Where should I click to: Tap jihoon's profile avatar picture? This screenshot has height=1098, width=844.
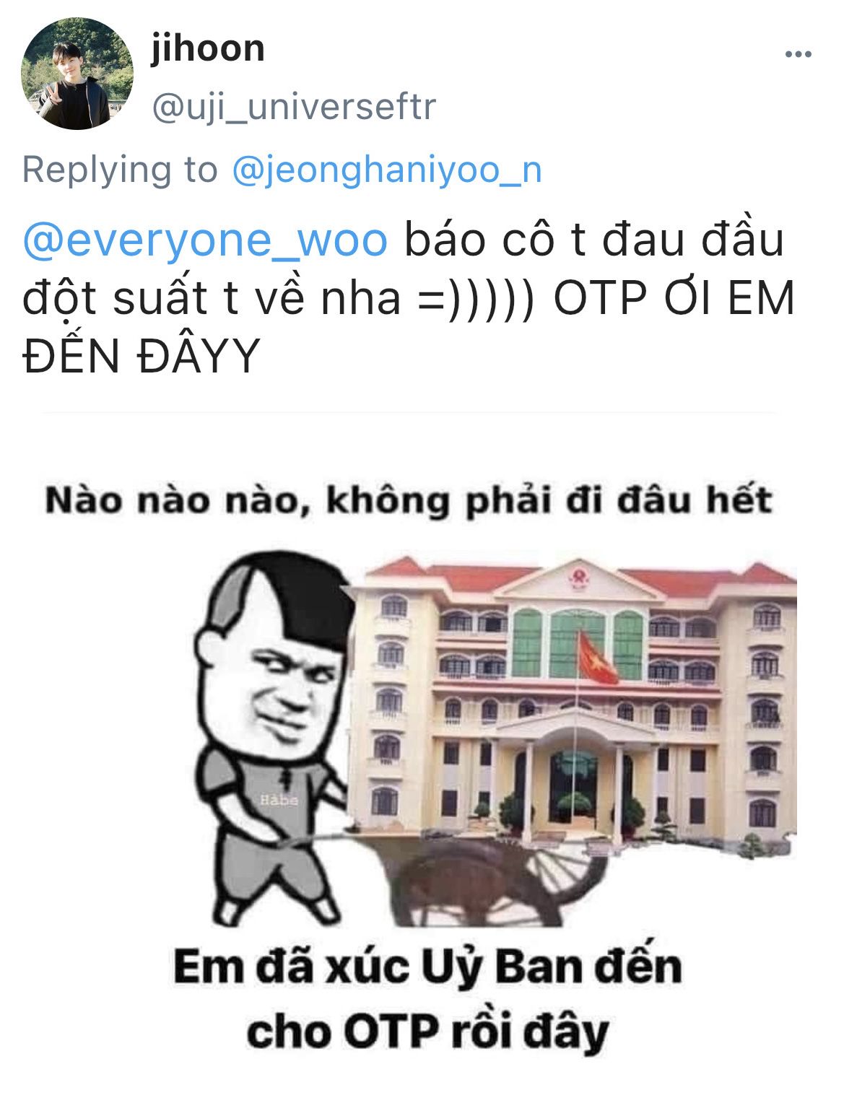[77, 74]
